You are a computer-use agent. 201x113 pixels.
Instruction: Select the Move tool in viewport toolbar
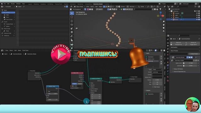coord(72,21)
